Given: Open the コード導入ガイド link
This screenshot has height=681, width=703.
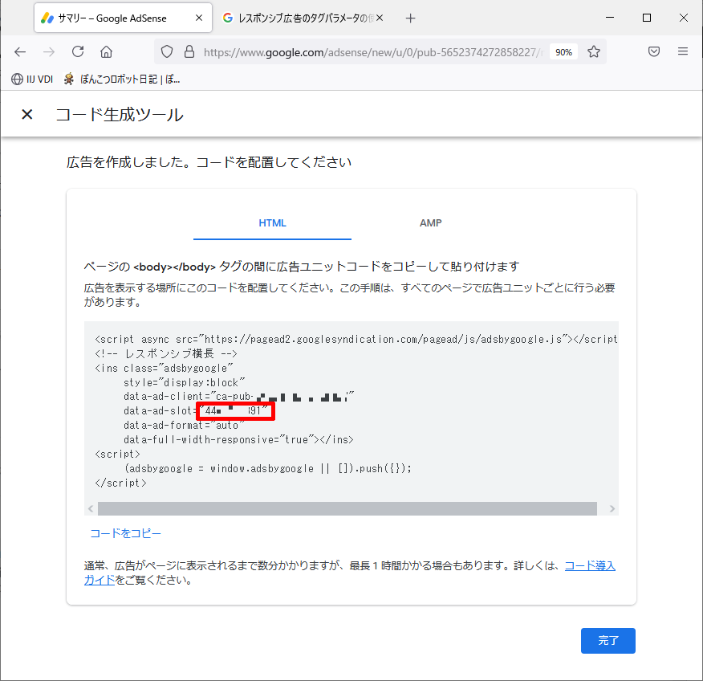Looking at the screenshot, I should [590, 565].
